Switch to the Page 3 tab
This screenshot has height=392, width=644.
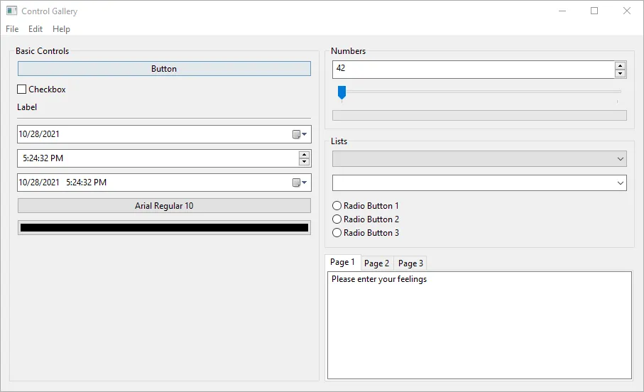[410, 263]
